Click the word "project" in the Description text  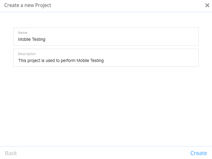pos(35,61)
